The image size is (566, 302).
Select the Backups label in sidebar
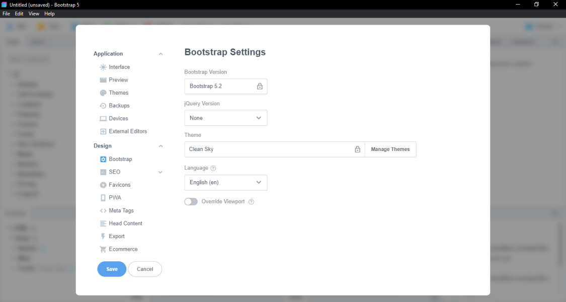(x=119, y=106)
